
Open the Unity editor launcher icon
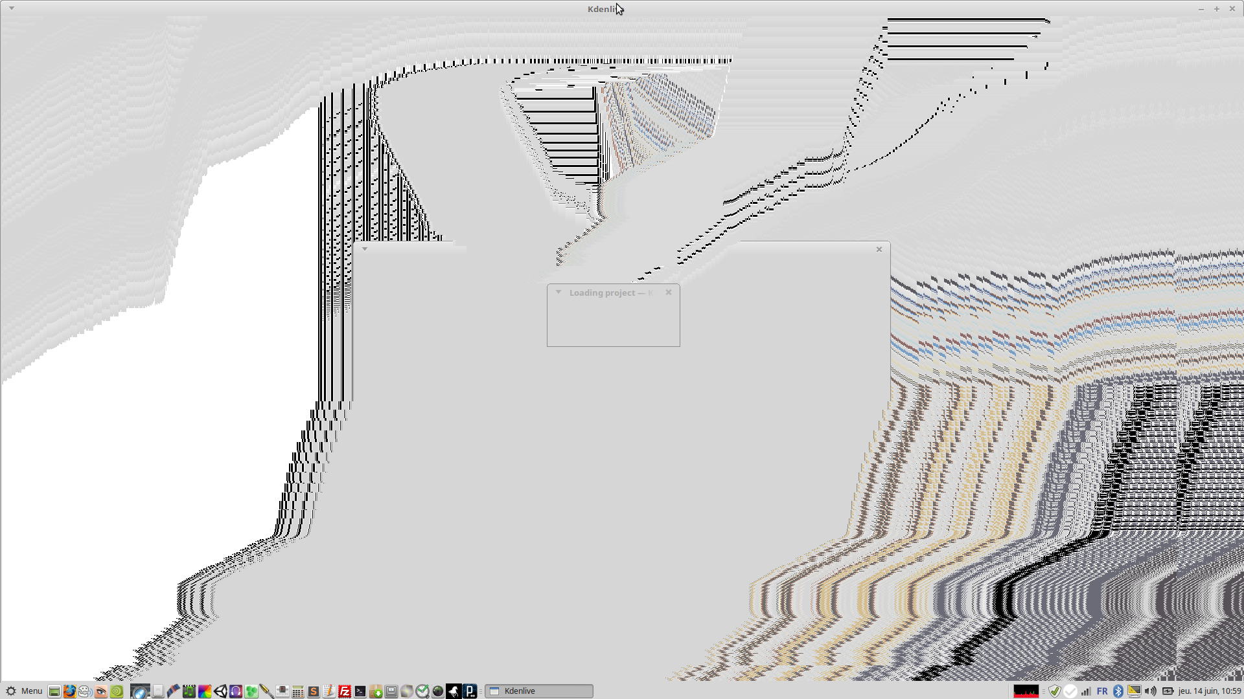pyautogui.click(x=220, y=691)
